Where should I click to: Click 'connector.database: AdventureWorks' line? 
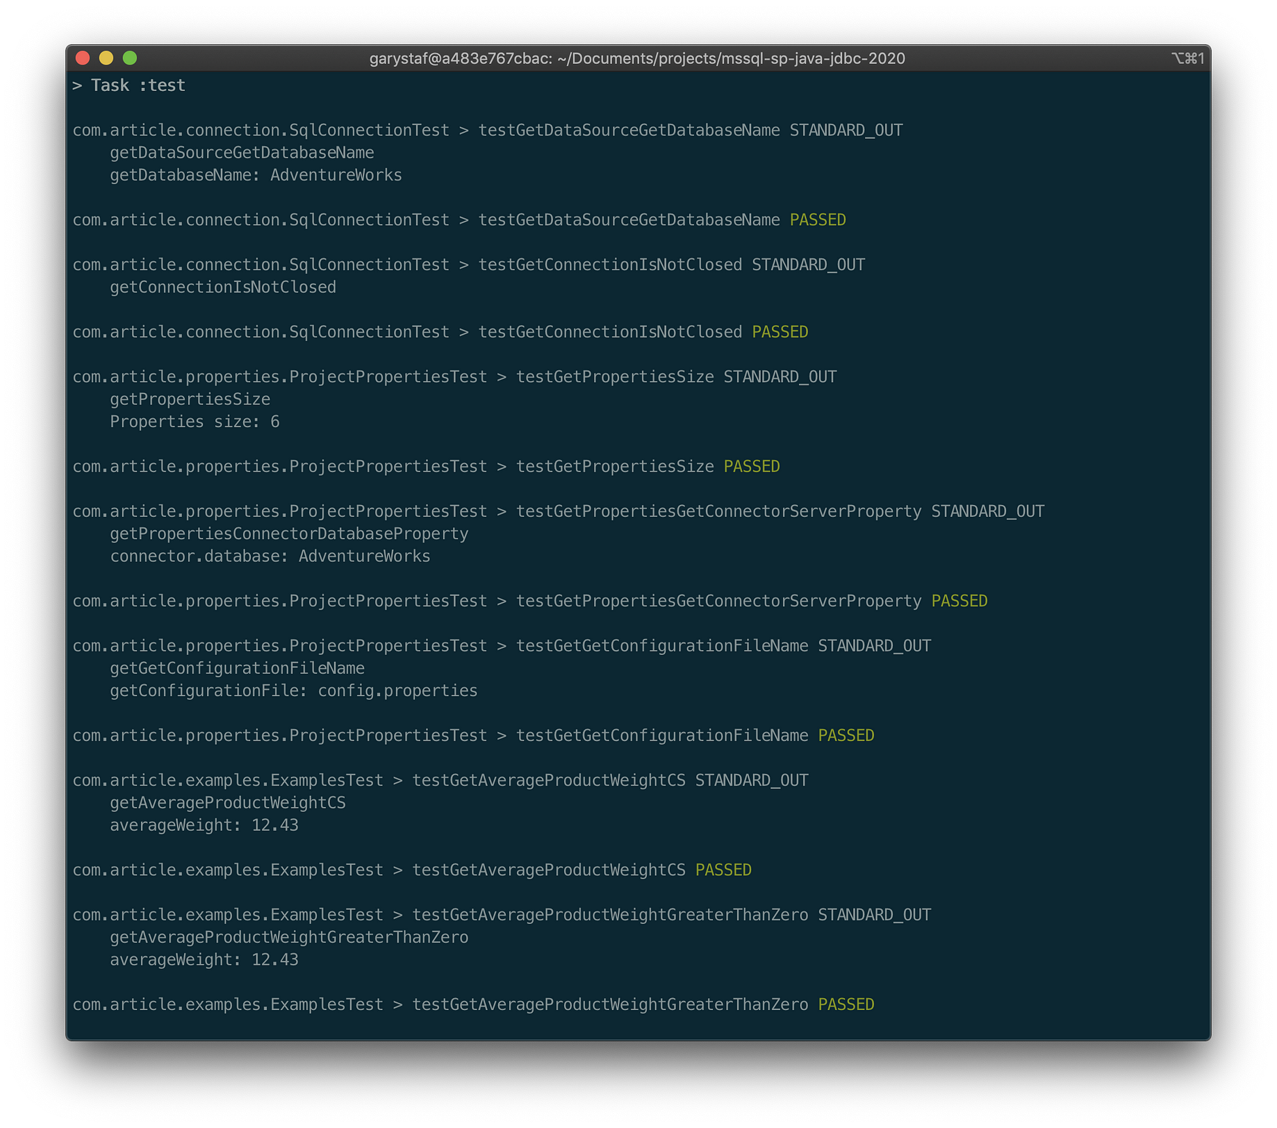(270, 556)
